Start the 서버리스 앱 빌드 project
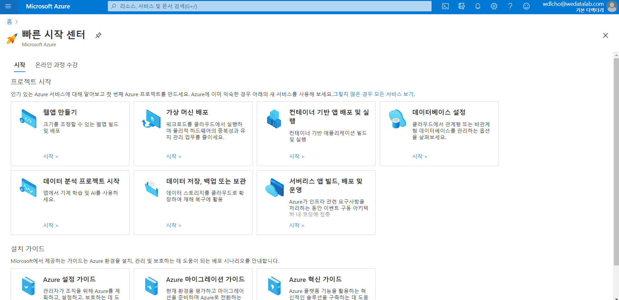Image resolution: width=619 pixels, height=300 pixels. [297, 225]
